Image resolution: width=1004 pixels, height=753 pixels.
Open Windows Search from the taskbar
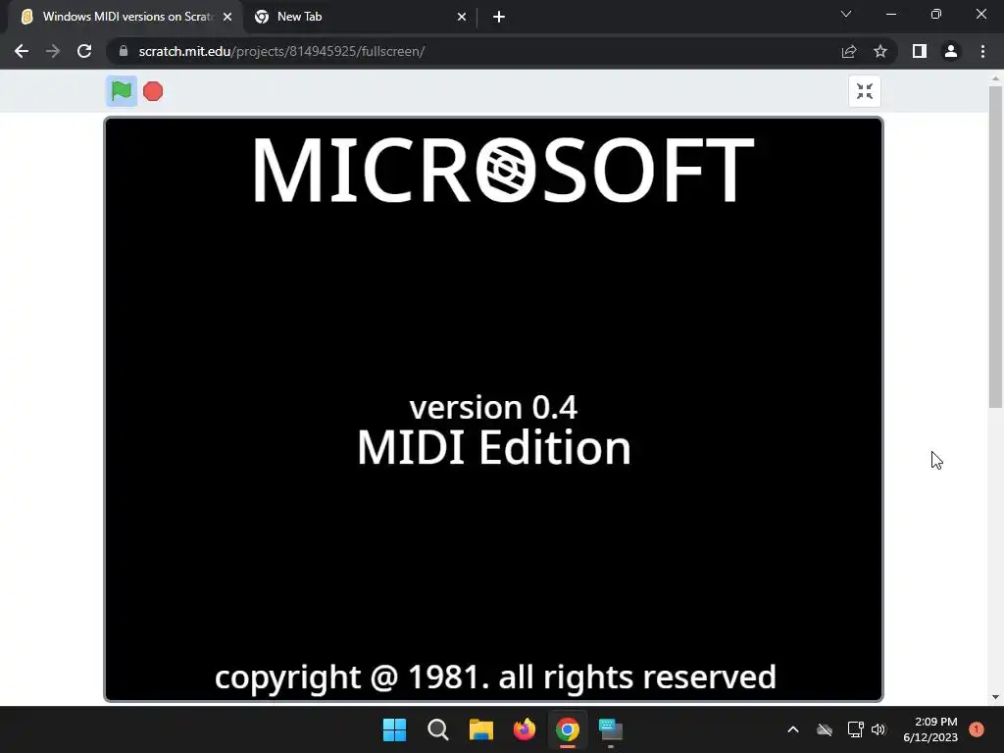438,729
